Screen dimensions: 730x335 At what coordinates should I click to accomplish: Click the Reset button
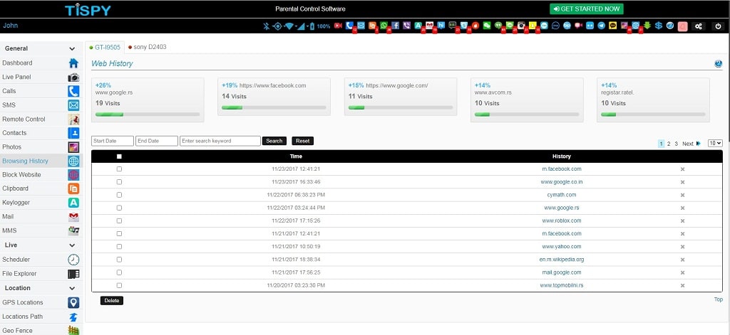[302, 141]
